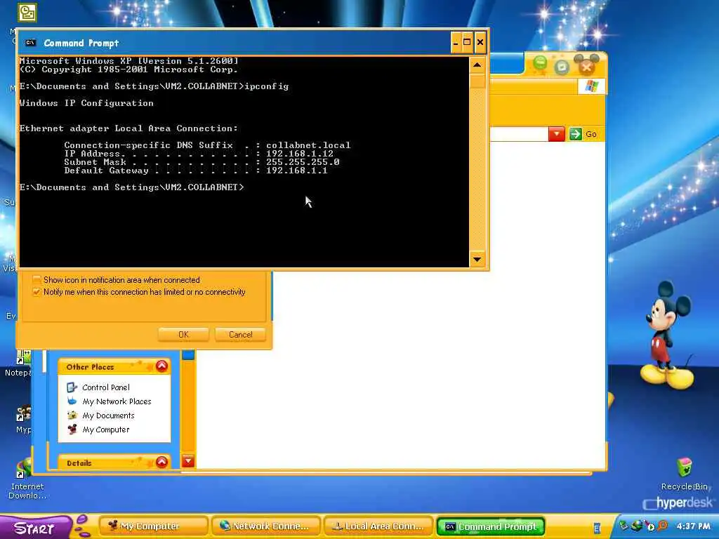Click Command Prompt taskbar button

(491, 526)
